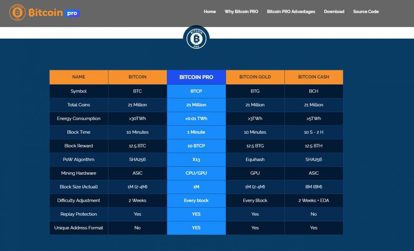
Task: Select the 12.5 BTH block reward cell
Action: tap(314, 146)
